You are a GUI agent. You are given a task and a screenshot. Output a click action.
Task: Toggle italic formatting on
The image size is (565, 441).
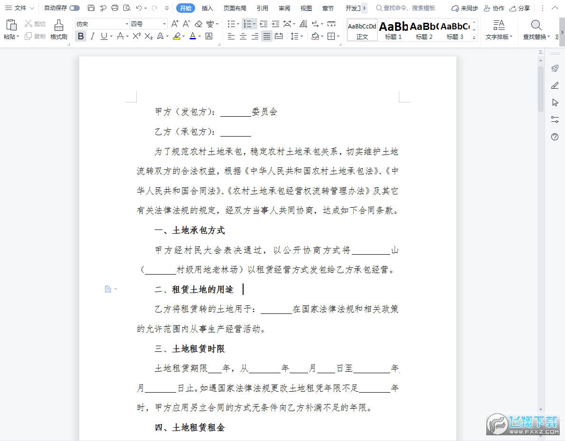(x=92, y=36)
